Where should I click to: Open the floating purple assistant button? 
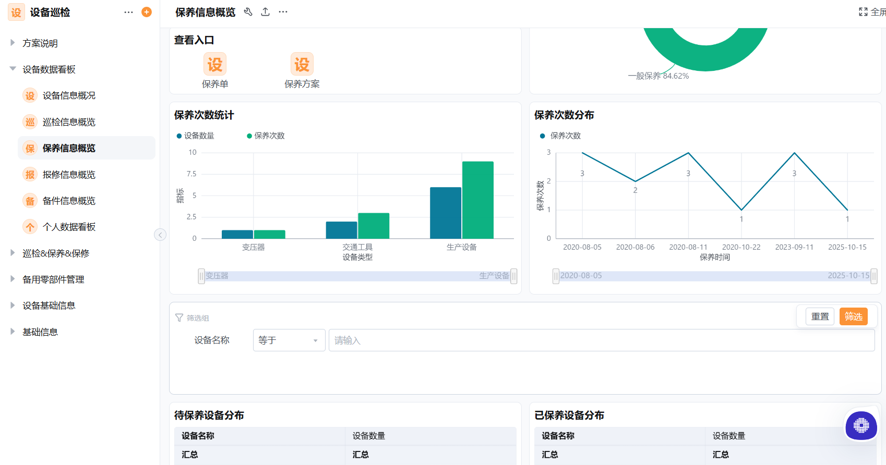861,425
